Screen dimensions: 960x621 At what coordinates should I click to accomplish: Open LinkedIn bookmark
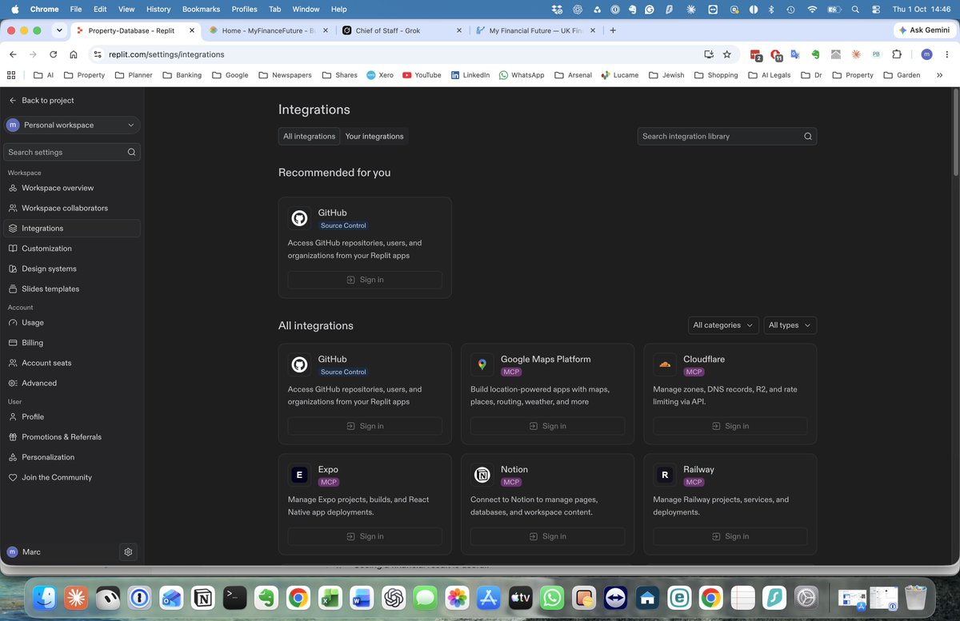click(x=470, y=75)
